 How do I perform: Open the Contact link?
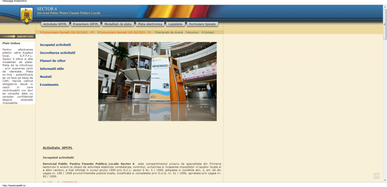[208, 32]
